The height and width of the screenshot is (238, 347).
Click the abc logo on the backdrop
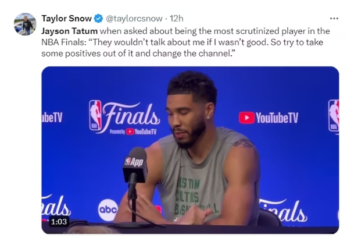[x=108, y=210]
